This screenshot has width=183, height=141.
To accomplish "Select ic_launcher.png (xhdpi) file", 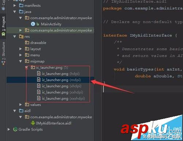I will pyautogui.click(x=61, y=86).
